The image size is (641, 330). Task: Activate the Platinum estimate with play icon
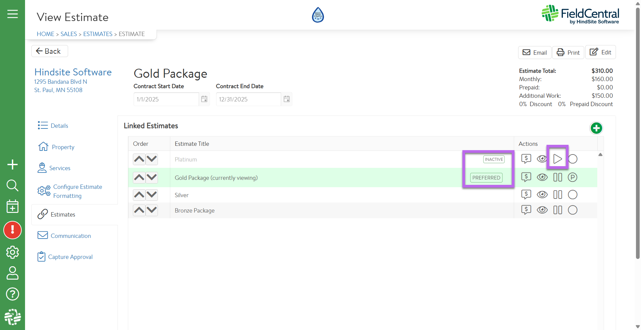tap(557, 159)
